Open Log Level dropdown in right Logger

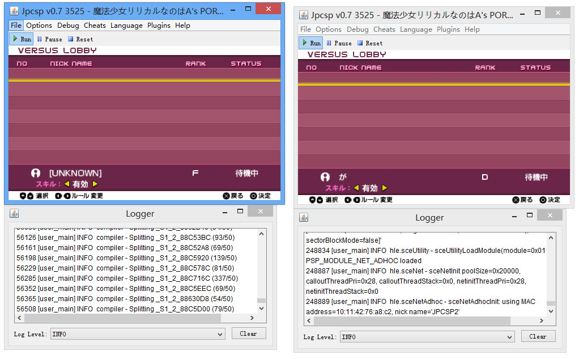point(427,337)
